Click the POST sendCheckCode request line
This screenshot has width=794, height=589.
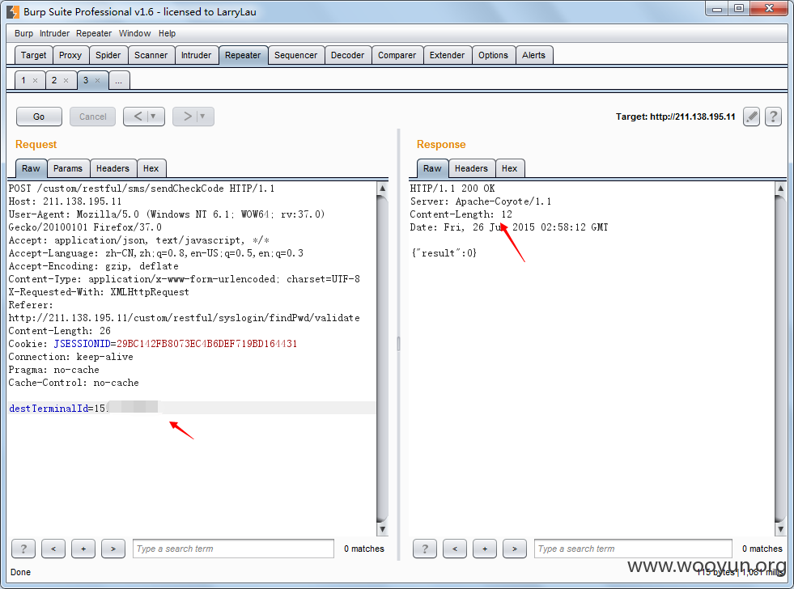click(142, 189)
